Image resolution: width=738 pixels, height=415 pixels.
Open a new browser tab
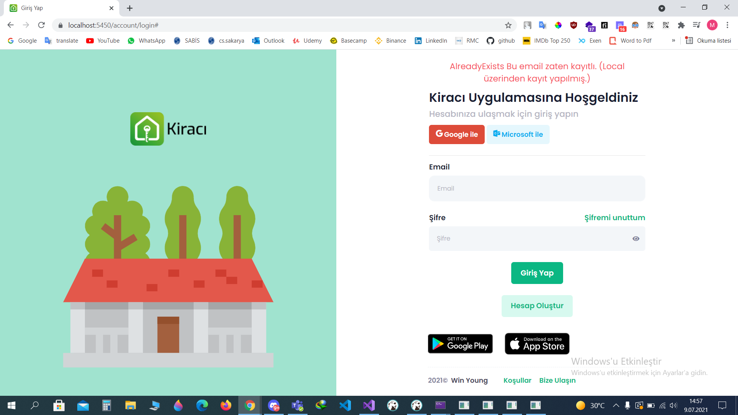pos(130,8)
